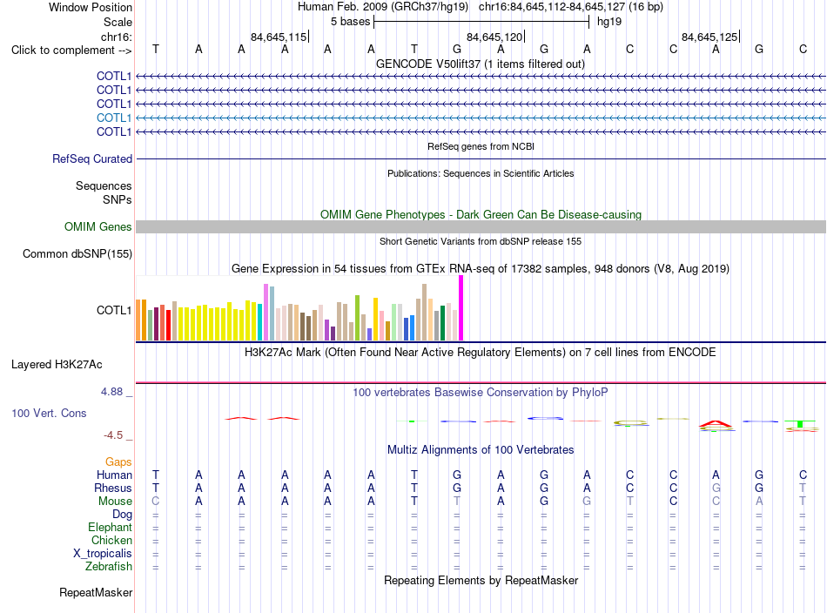
Task: Select the Elephant alignment row label
Action: [x=110, y=527]
